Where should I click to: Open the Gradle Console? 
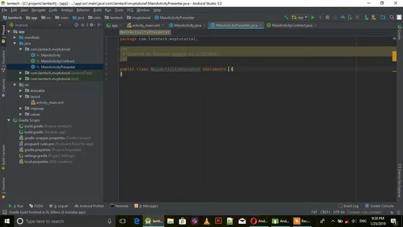tap(379, 206)
